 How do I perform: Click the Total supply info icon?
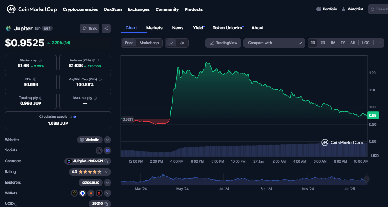(41, 98)
